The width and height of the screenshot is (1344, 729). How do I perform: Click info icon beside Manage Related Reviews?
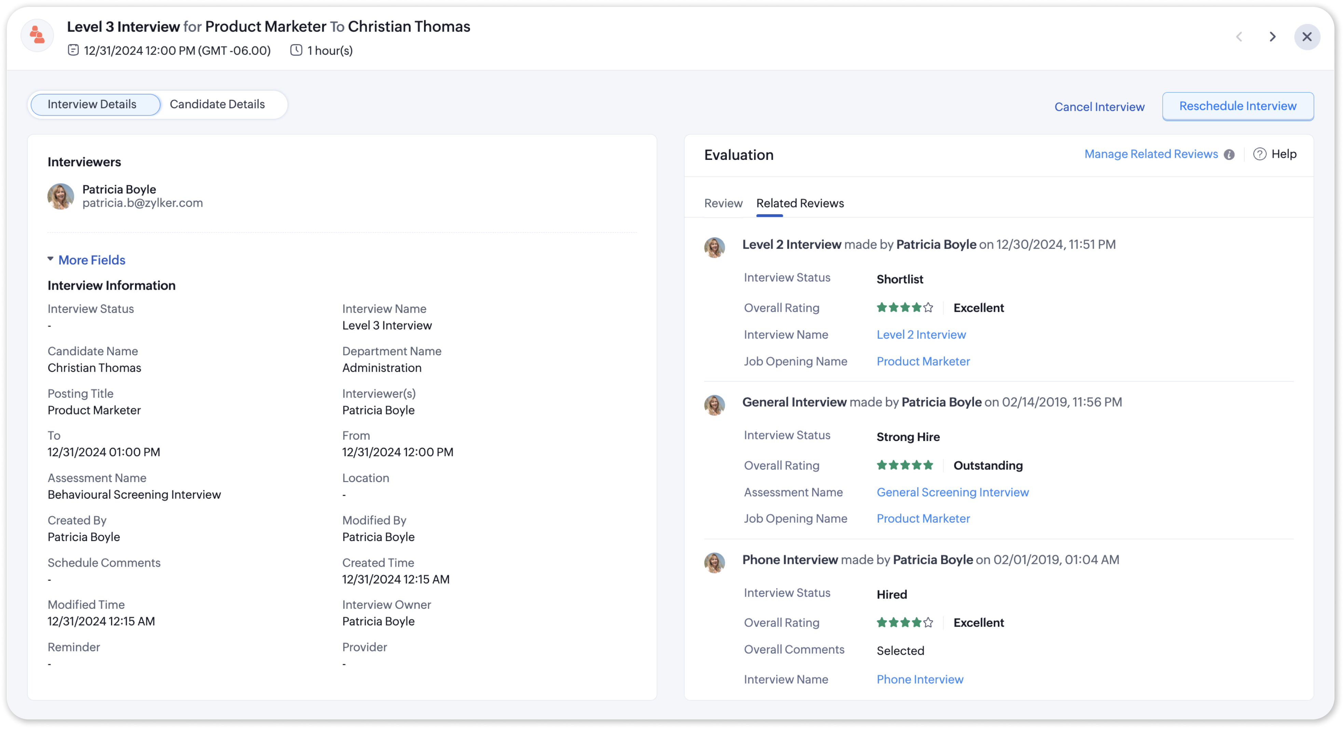click(x=1229, y=154)
